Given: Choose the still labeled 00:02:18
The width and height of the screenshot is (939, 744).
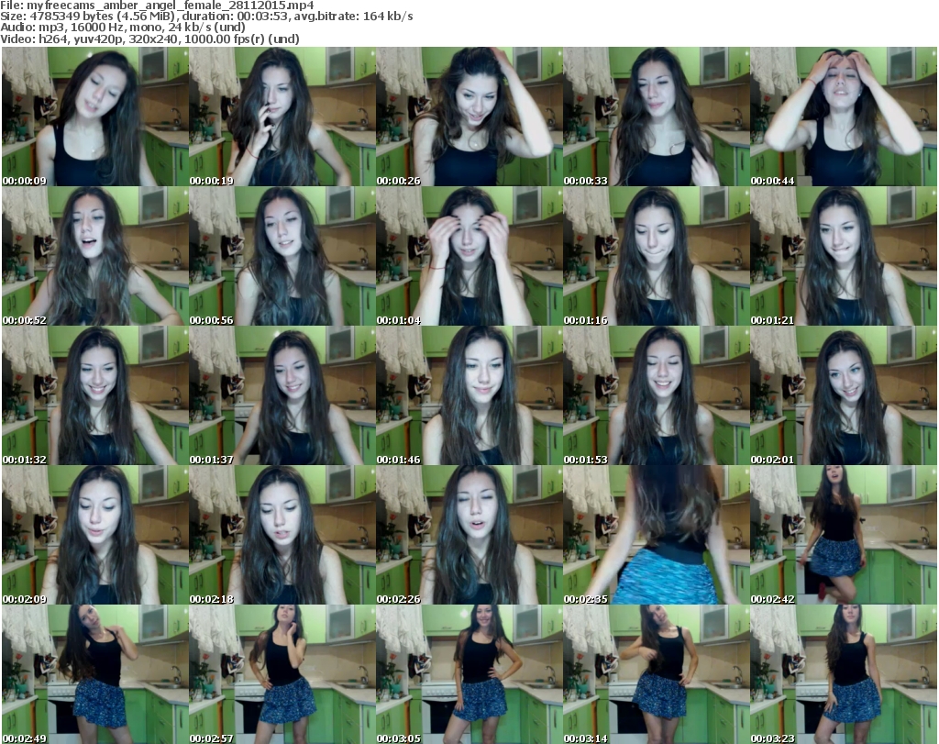Looking at the screenshot, I should 282,535.
